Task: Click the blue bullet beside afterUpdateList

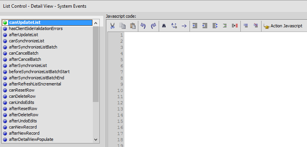Action: click(5, 35)
